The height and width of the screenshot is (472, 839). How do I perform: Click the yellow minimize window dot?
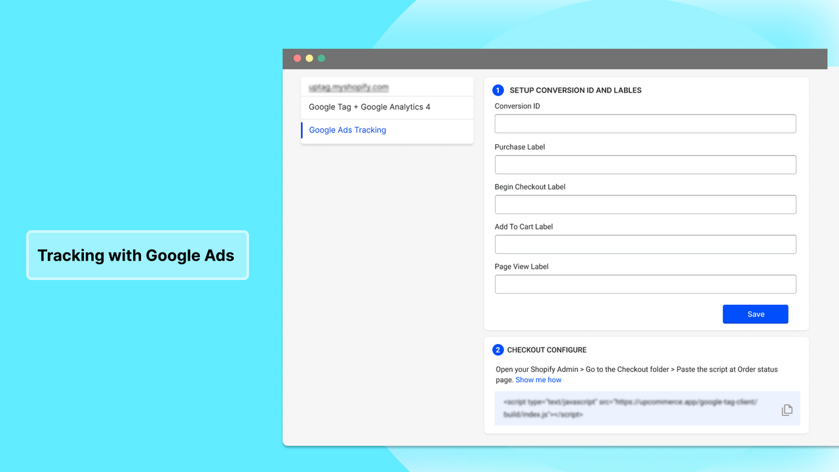pos(309,58)
